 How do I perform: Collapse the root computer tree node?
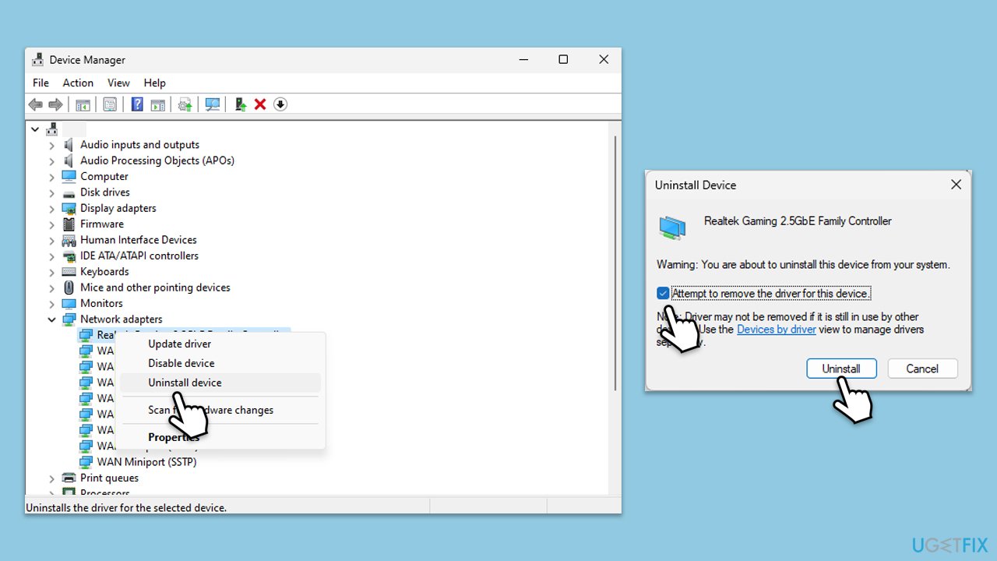click(35, 129)
